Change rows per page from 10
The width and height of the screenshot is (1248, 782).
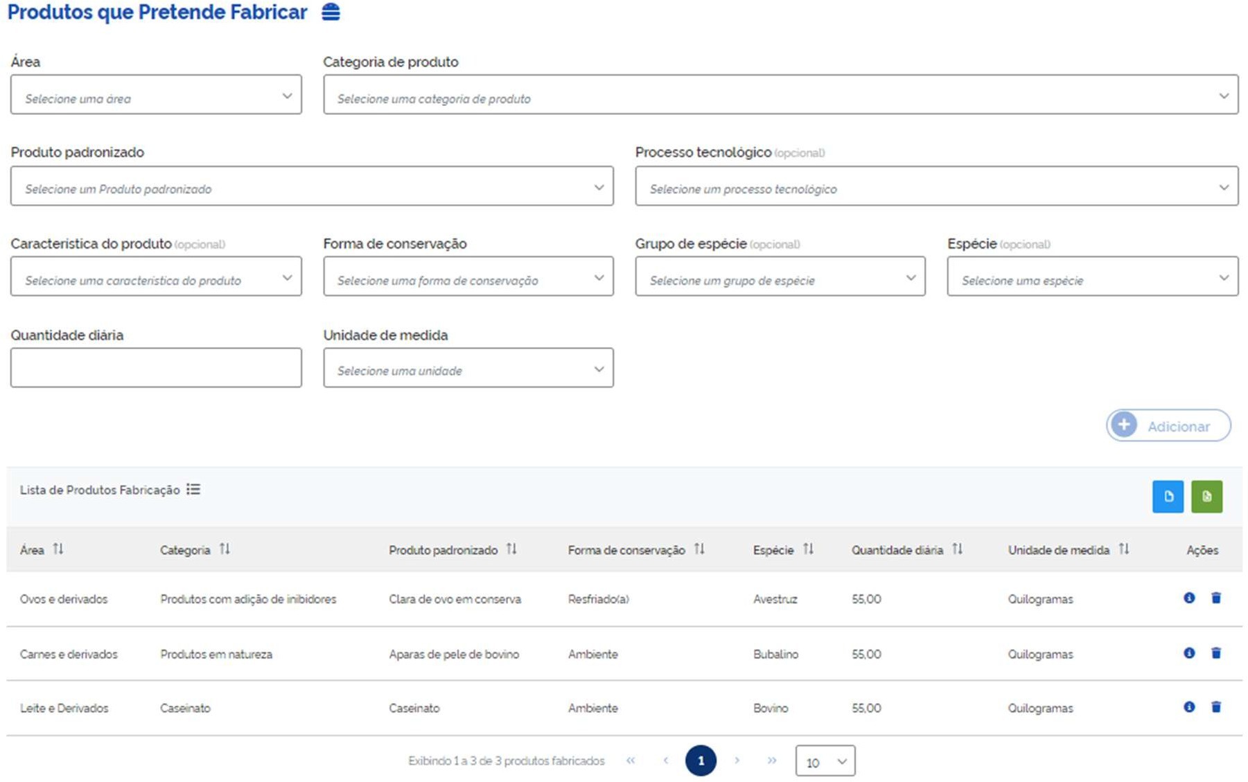click(x=825, y=761)
